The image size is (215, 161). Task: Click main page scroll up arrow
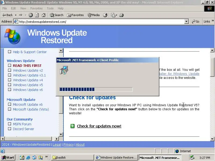click(x=212, y=50)
